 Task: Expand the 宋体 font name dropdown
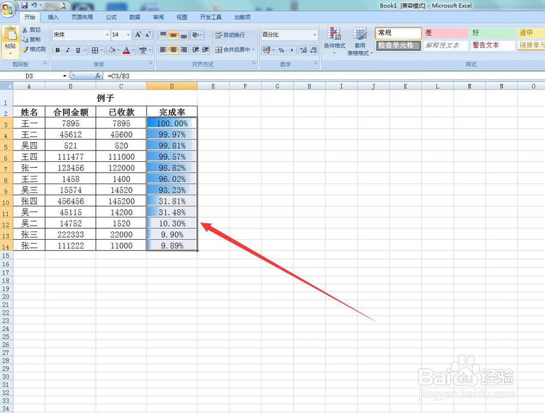[x=107, y=35]
